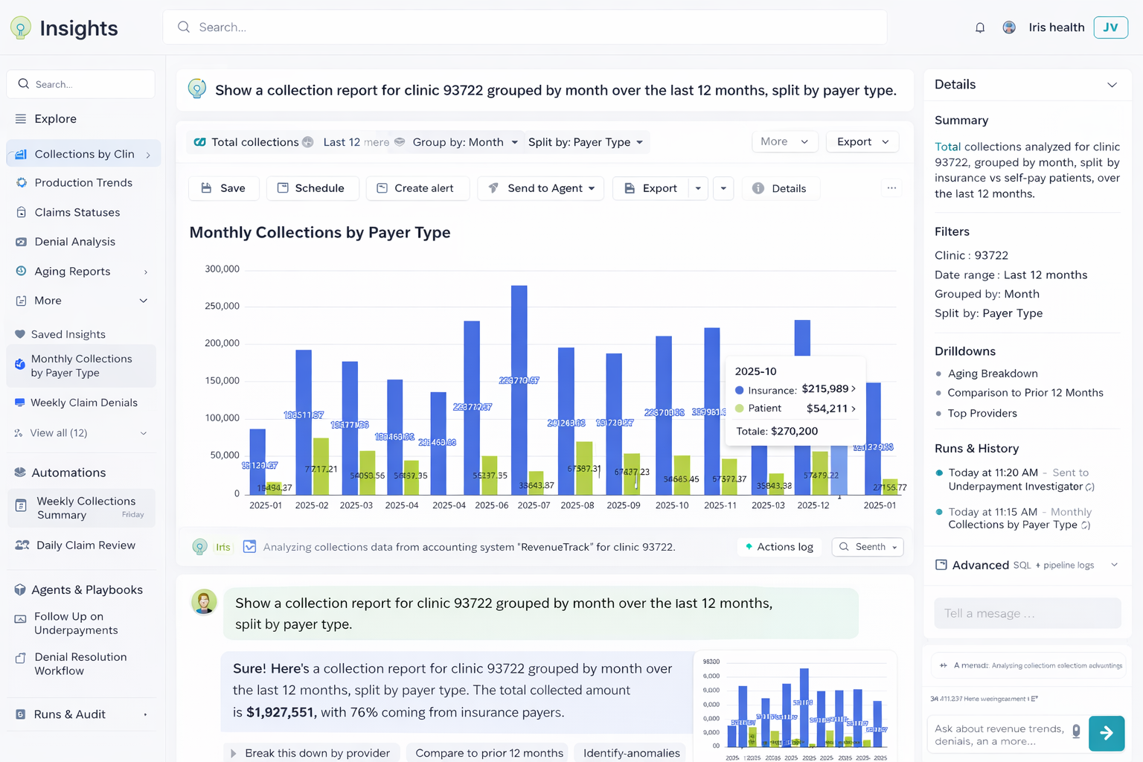
Task: Open the Actions log
Action: tap(779, 546)
